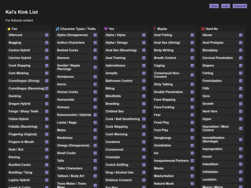Click the purple square icon on Aftercare row
The width and height of the screenshot is (251, 188).
pos(47,35)
